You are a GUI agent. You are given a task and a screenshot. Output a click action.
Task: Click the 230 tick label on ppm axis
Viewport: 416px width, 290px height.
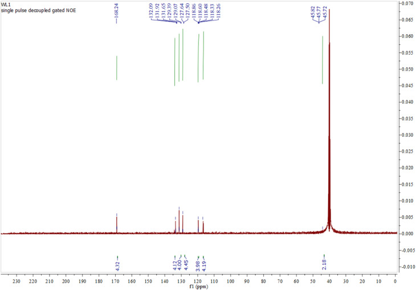pos(17,281)
